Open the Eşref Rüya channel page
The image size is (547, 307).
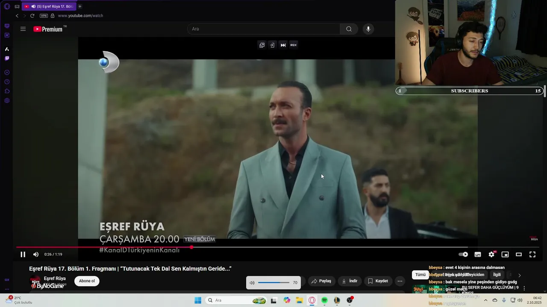(55, 278)
